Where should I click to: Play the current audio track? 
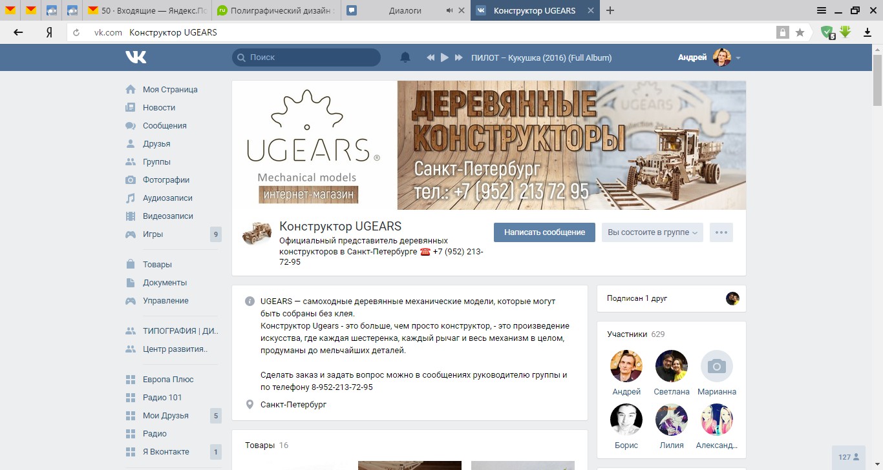click(x=445, y=57)
